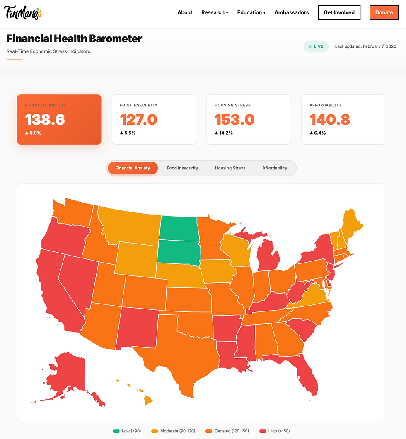This screenshot has height=439, width=406.
Task: Click the LIVE status indicator
Action: pos(316,46)
